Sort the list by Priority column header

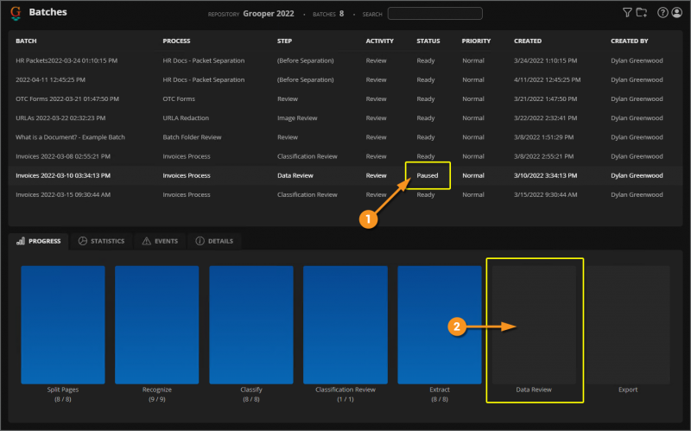click(476, 41)
